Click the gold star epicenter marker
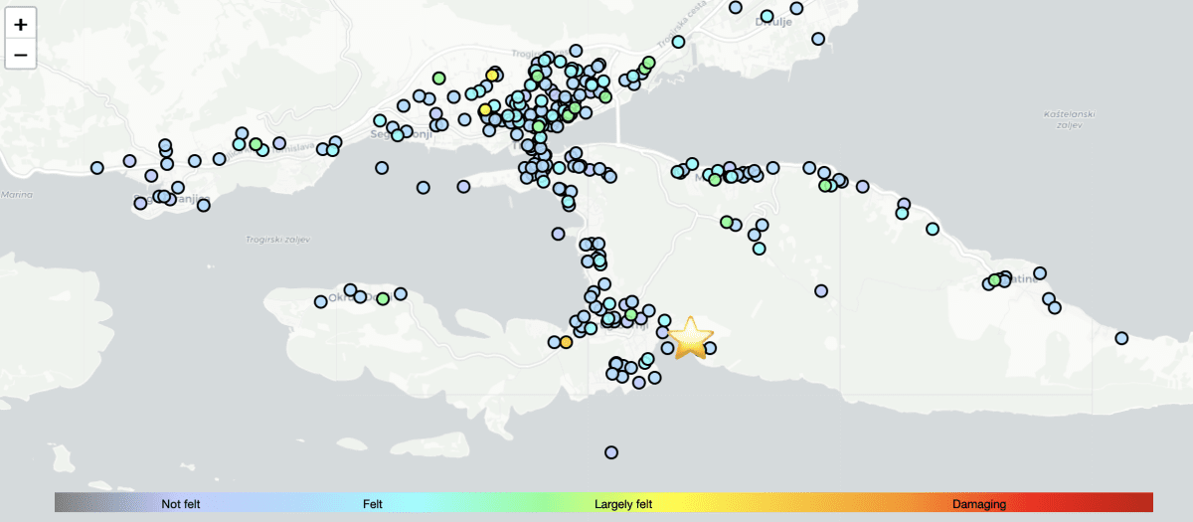Image resolution: width=1193 pixels, height=522 pixels. point(690,338)
